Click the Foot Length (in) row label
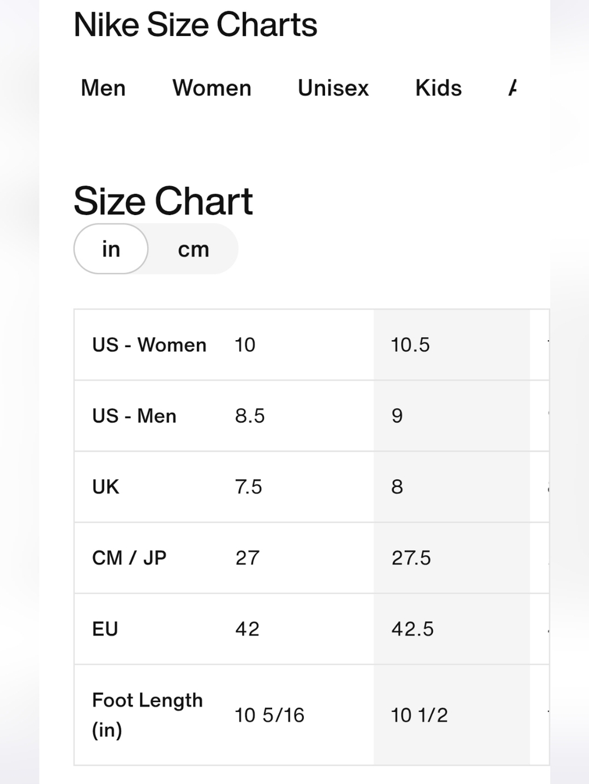 click(147, 714)
